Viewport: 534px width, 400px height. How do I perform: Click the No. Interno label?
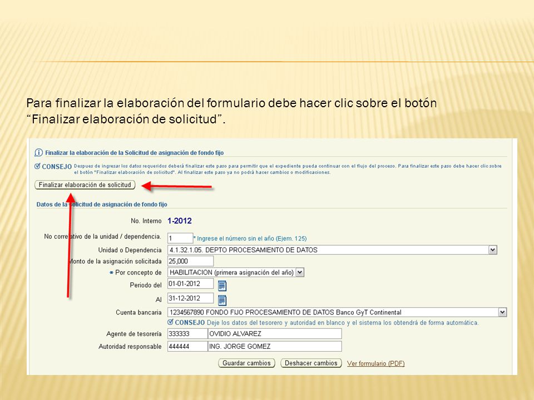tap(146, 221)
